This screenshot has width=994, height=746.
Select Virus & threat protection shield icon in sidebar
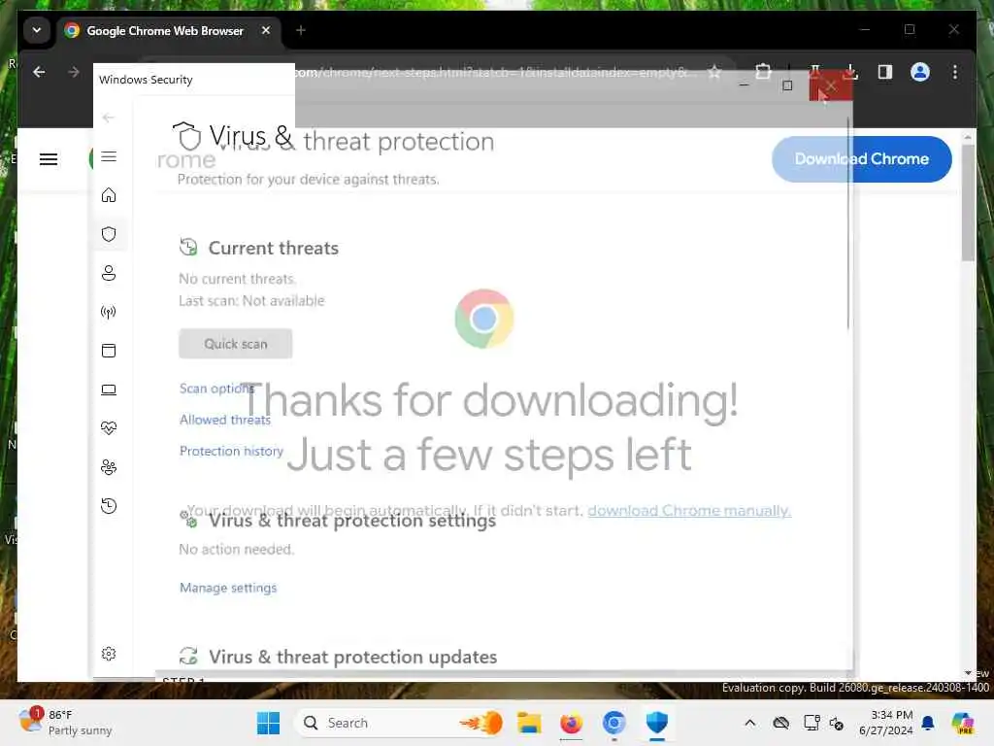pyautogui.click(x=109, y=234)
